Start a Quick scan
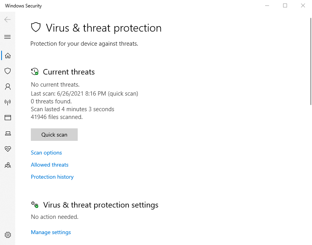312x245 pixels. [54, 135]
